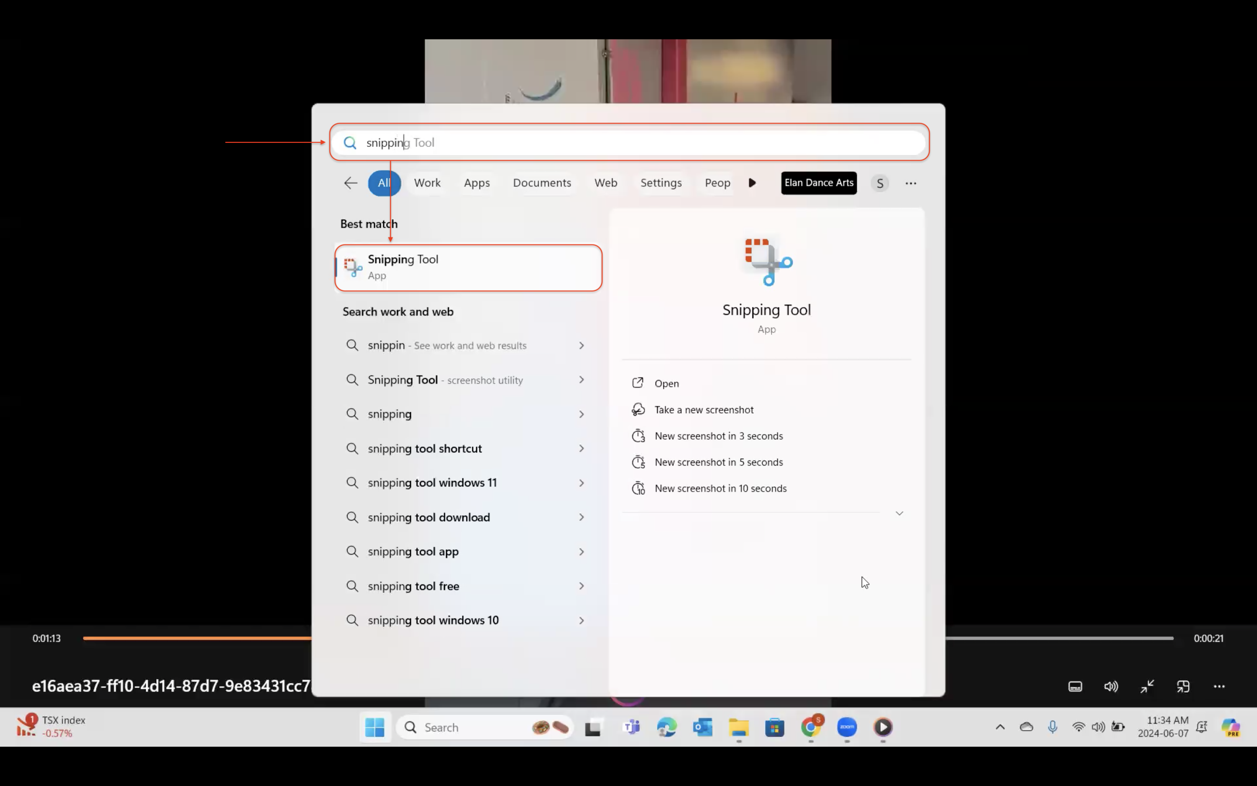Open the Zoom app in taskbar
This screenshot has width=1257, height=786.
(x=847, y=727)
